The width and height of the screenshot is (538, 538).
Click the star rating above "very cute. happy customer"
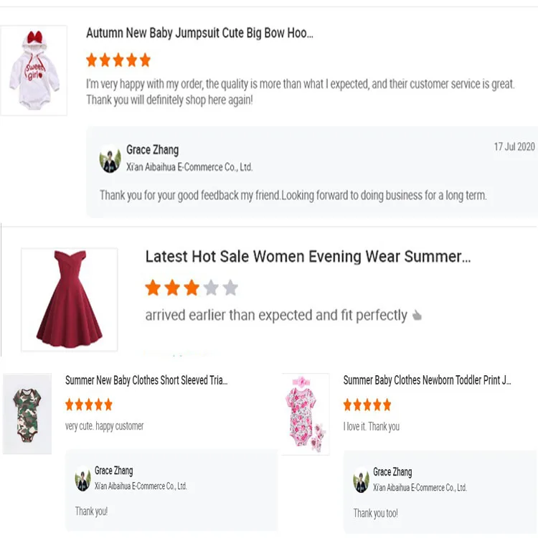(x=89, y=405)
